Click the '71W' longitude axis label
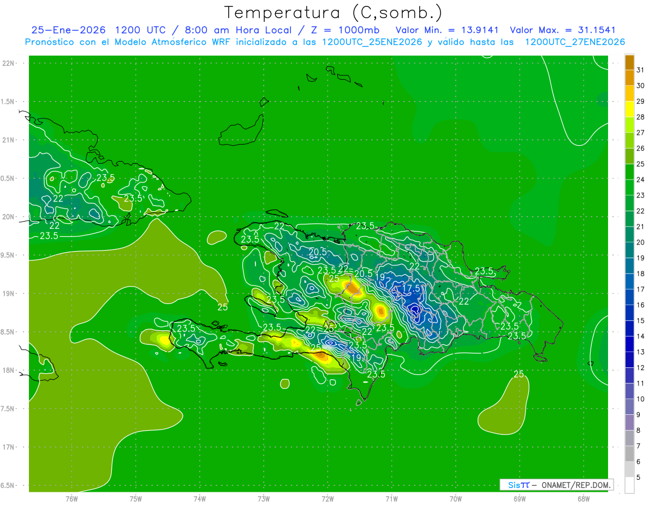The image size is (655, 506). pos(391,498)
